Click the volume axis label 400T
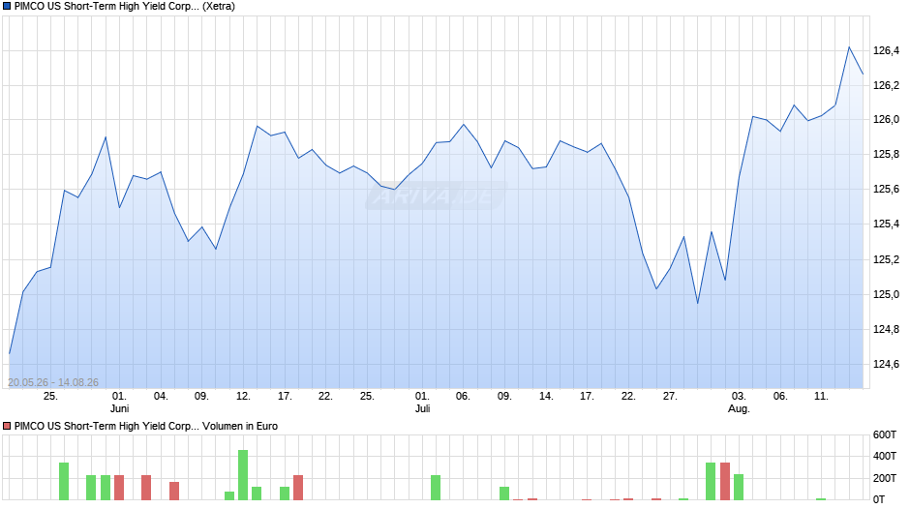Viewport: 910px width, 509px height. click(x=885, y=456)
